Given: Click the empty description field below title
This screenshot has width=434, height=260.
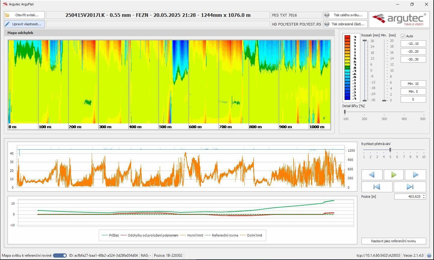Looking at the screenshot, I should (x=158, y=24).
